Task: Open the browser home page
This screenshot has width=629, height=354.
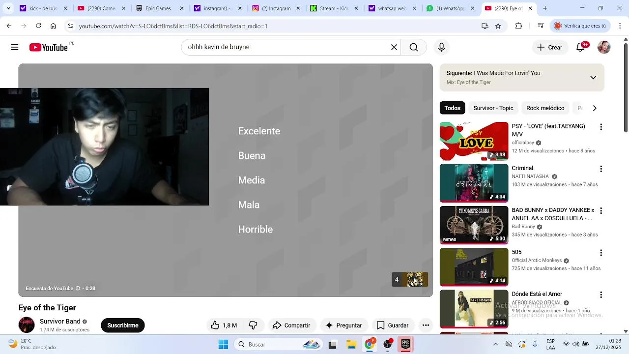Action: point(53,26)
